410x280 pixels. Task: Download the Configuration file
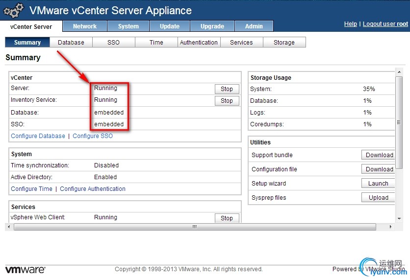click(x=378, y=169)
